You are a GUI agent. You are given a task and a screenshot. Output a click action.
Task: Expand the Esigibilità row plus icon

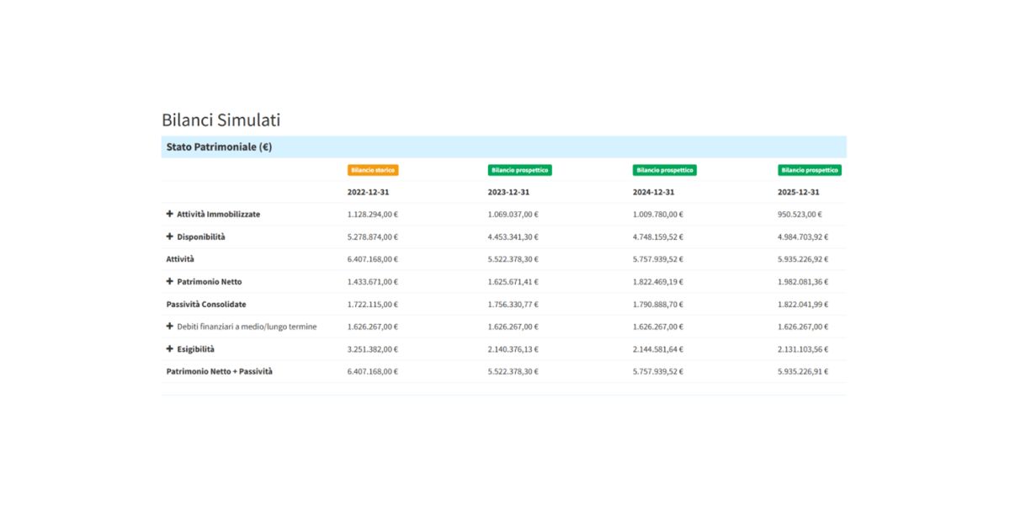pyautogui.click(x=170, y=348)
